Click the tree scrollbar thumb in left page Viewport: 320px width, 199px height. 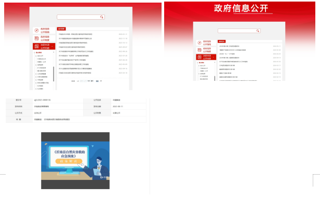click(x=54, y=74)
